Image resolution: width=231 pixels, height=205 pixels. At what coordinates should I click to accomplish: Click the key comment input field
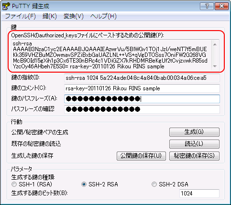pos(142,88)
